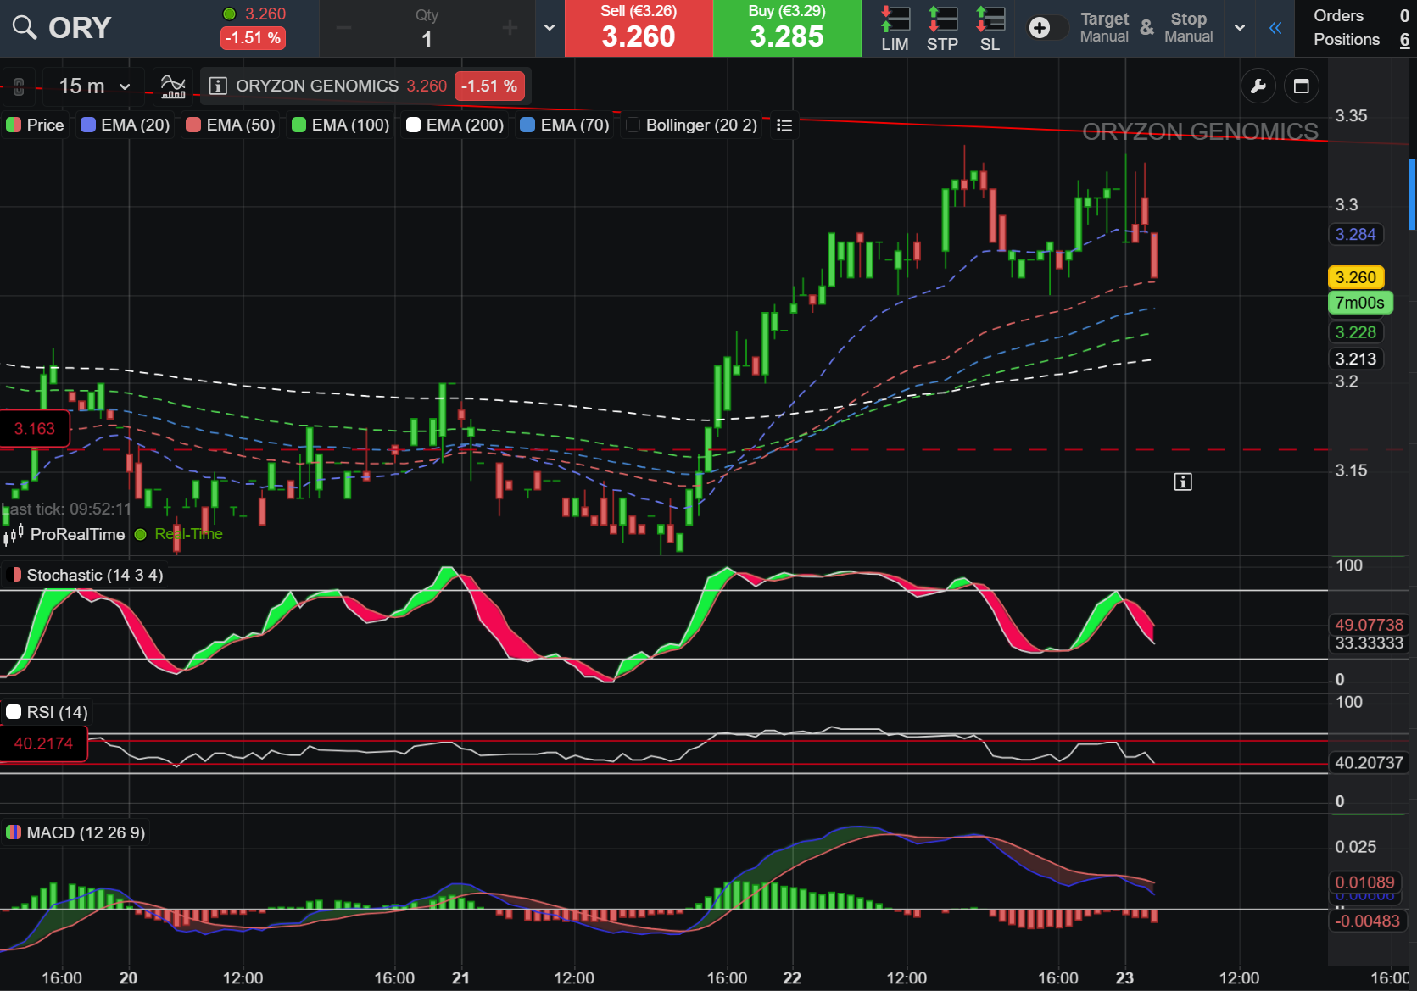Open chart settings wrench icon

(1258, 86)
